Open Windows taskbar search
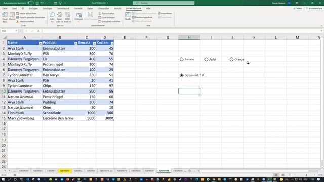 (x=9, y=179)
